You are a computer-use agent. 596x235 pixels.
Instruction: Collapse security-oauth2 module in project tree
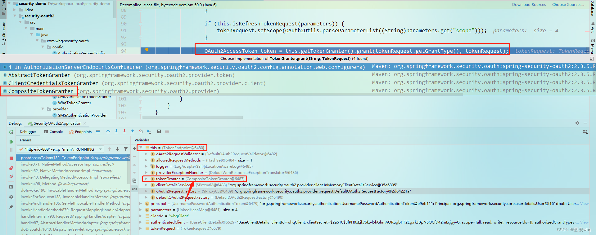(15, 16)
